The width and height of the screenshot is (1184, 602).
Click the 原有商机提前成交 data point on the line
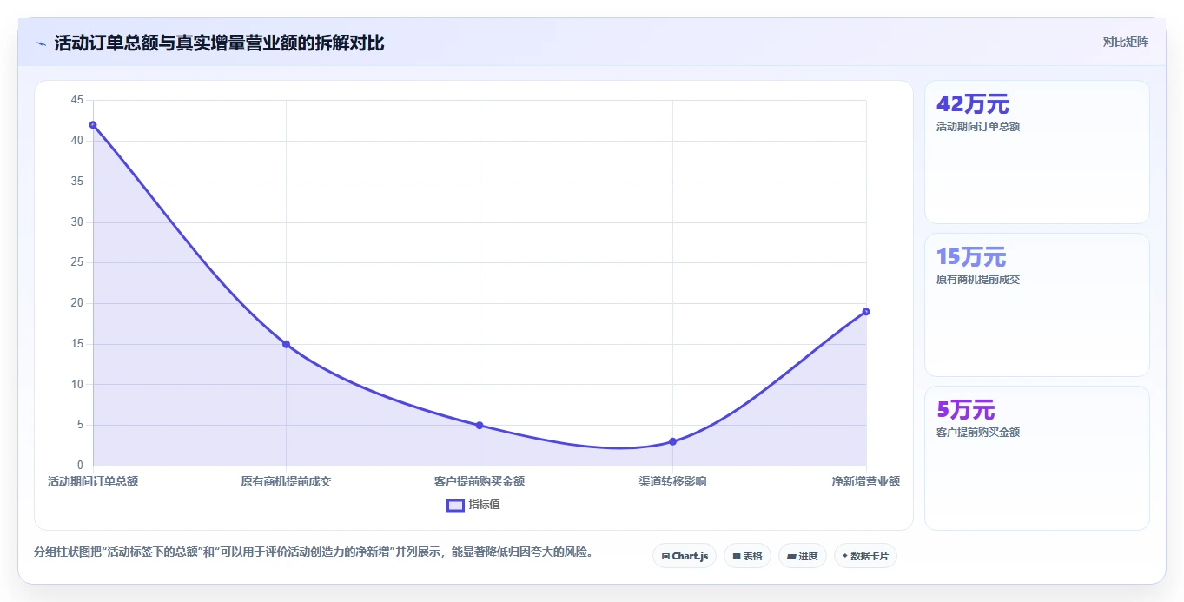tap(286, 344)
